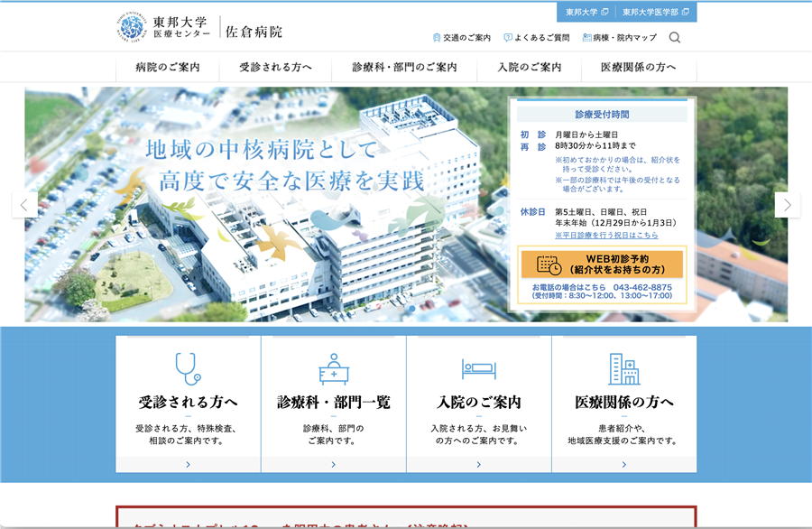Click the access icon beside 交通のご案内
The width and height of the screenshot is (812, 529).
[437, 37]
